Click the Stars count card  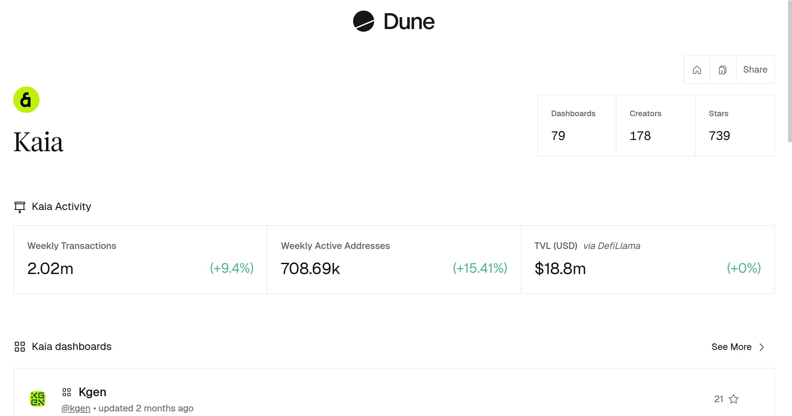(735, 125)
